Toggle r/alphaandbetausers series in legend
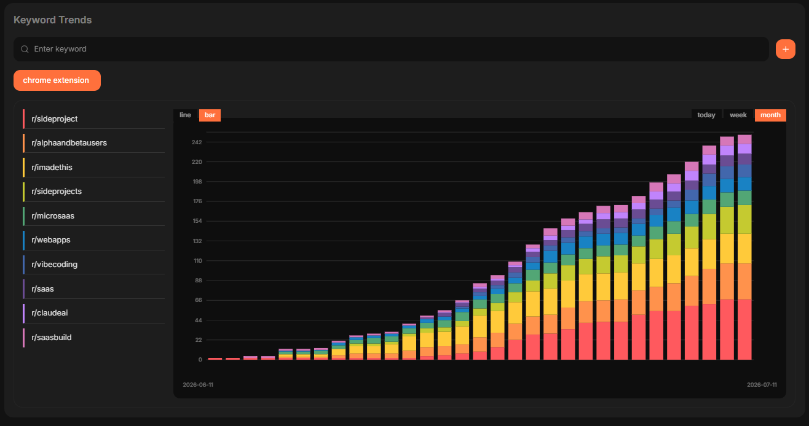The image size is (809, 426). tap(93, 143)
